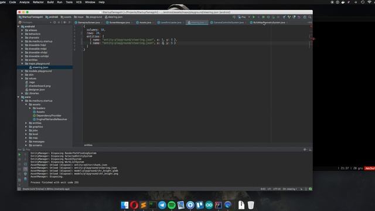375x211 pixels.
Task: Open Spotify from the dock
Action: tap(172, 205)
